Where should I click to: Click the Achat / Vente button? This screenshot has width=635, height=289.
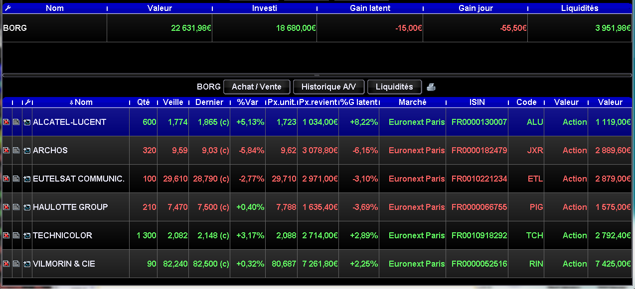click(x=257, y=87)
